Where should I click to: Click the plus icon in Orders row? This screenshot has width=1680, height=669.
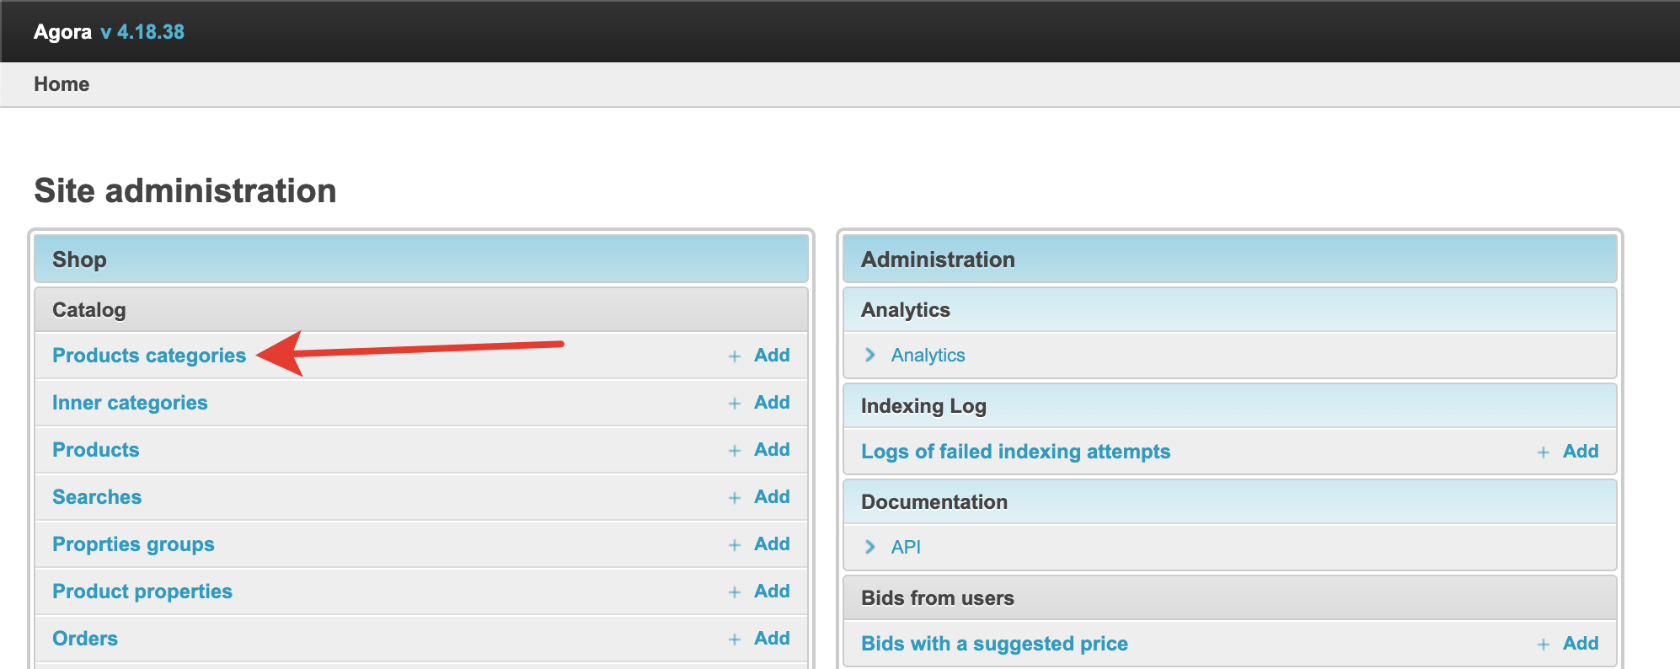735,640
